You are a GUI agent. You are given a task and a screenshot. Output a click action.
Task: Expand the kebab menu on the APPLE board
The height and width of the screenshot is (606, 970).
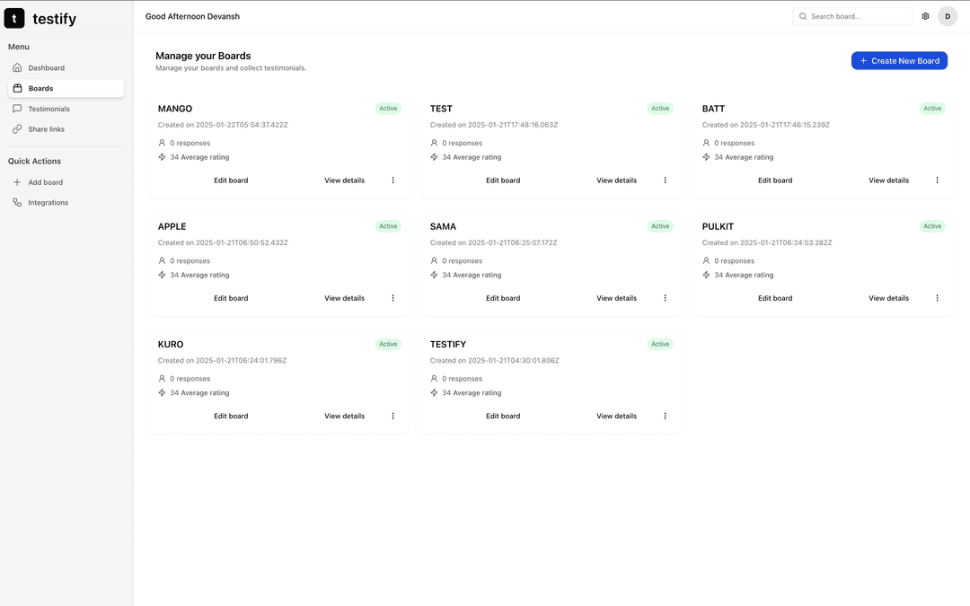click(392, 297)
